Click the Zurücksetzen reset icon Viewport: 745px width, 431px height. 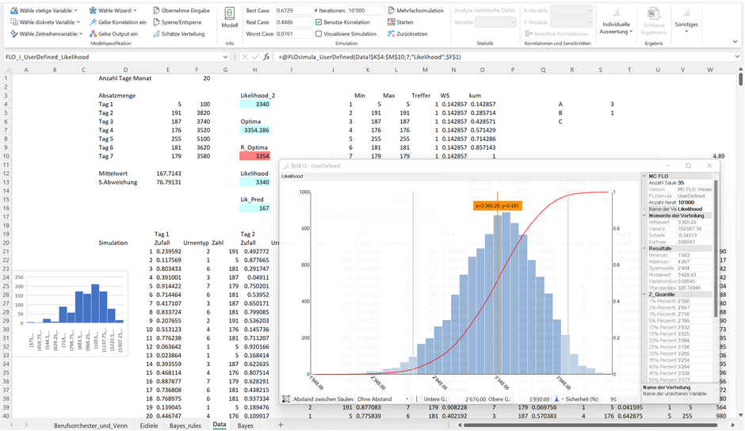pyautogui.click(x=391, y=34)
